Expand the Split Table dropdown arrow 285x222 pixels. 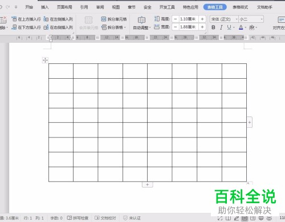pos(125,27)
